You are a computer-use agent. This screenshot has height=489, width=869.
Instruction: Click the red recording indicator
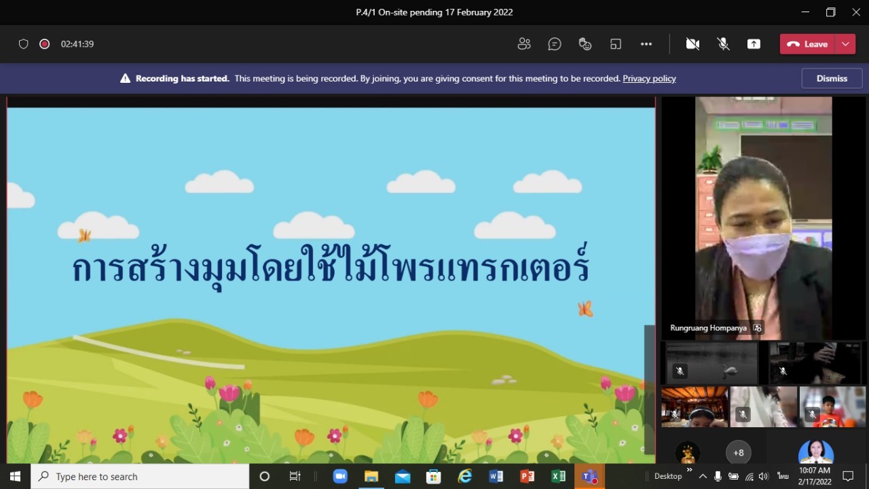point(44,44)
